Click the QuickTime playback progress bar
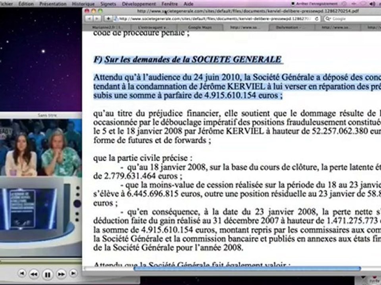The width and height of the screenshot is (381, 285). point(41,261)
